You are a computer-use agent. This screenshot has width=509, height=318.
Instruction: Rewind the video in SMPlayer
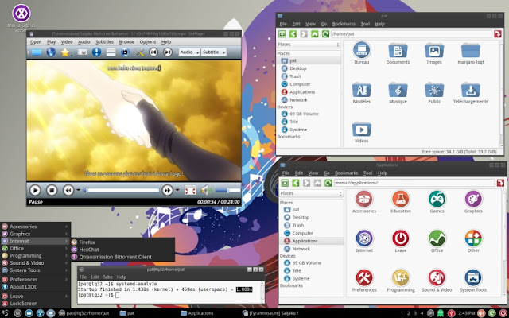pyautogui.click(x=68, y=191)
